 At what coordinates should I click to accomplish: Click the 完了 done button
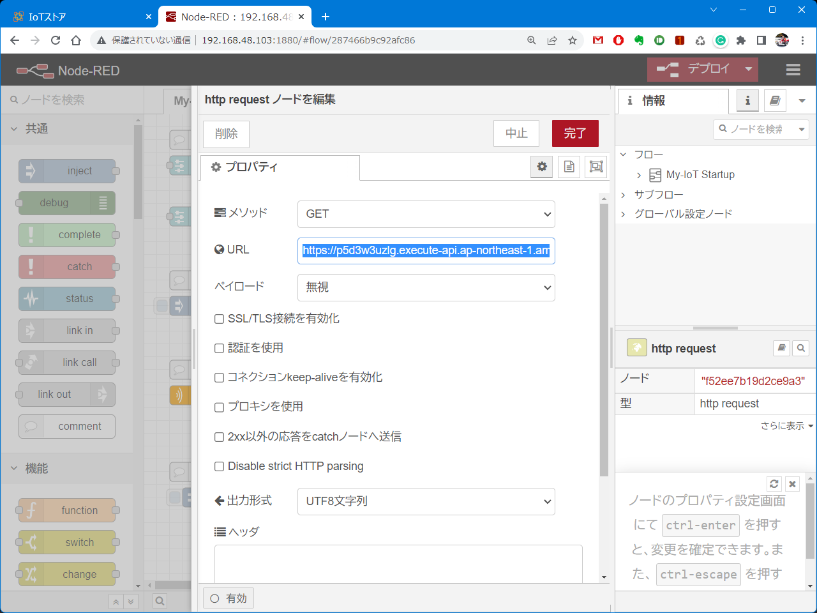click(575, 133)
